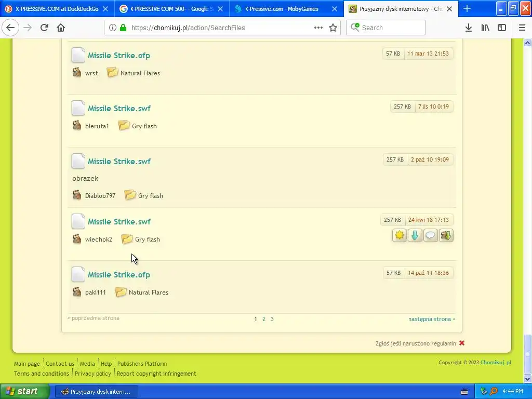This screenshot has height=399, width=532.
Task: Close the MobyGames tab
Action: pos(335,9)
